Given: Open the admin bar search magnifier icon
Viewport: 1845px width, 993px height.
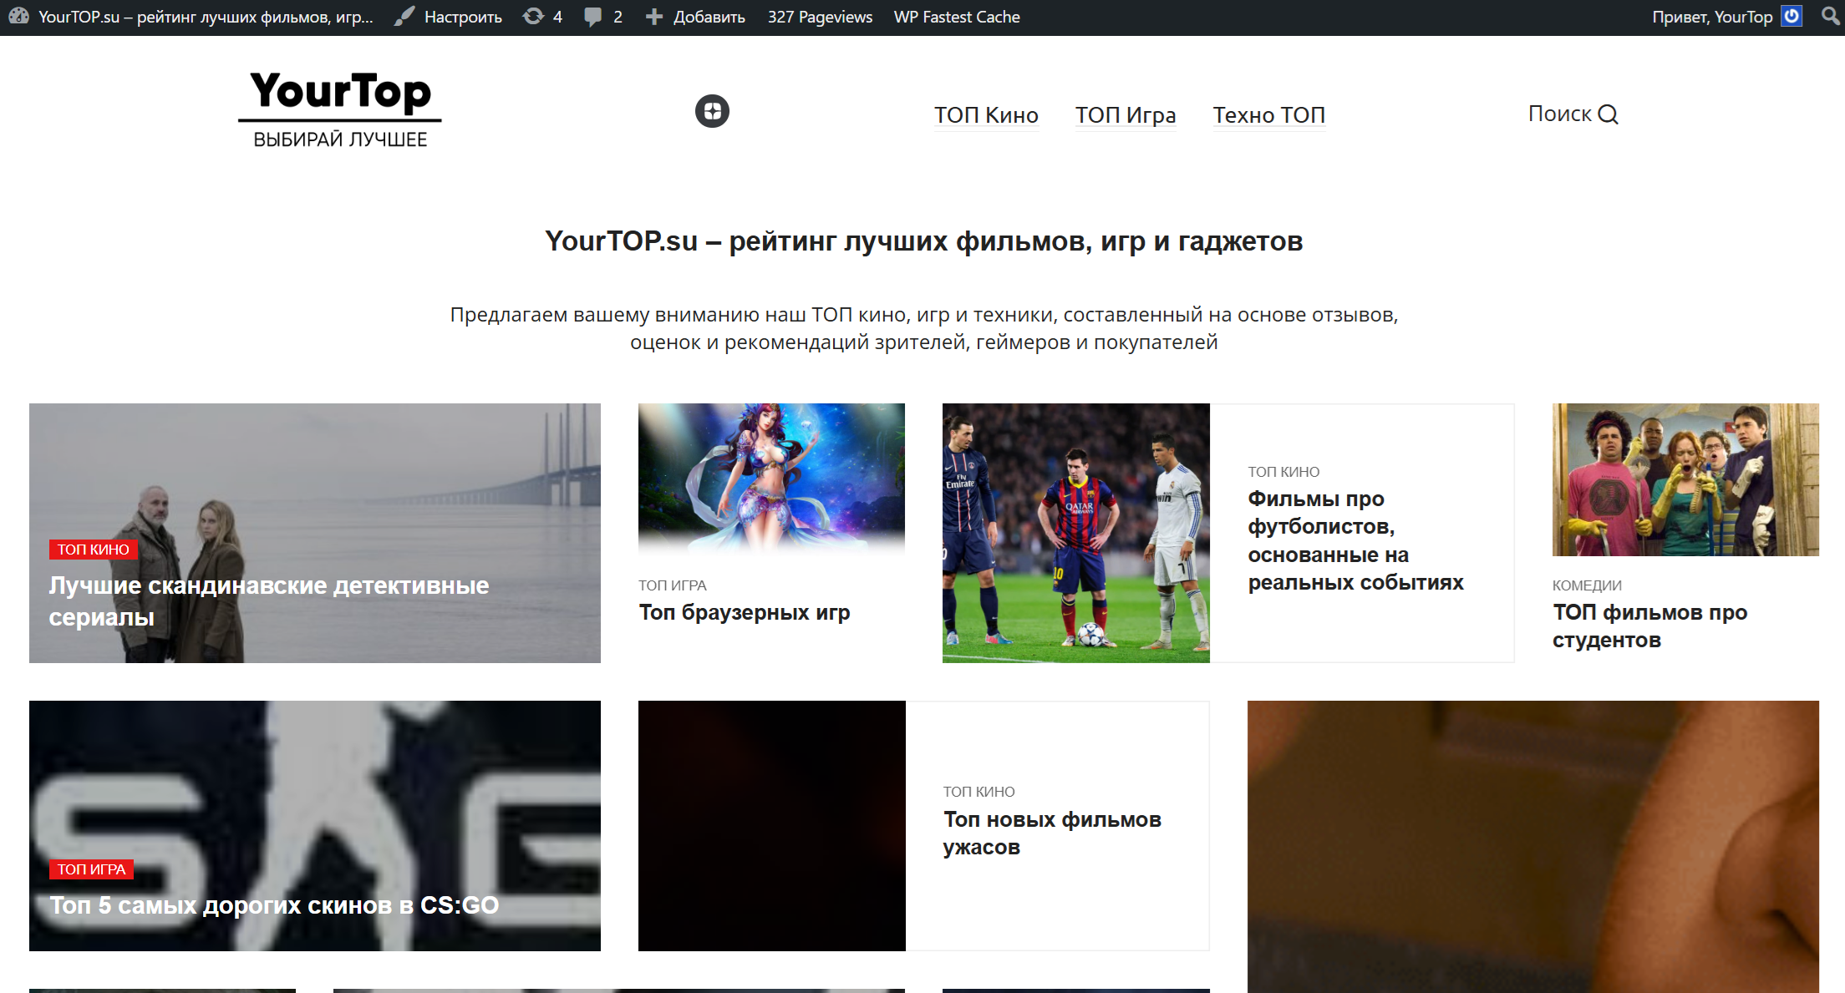Looking at the screenshot, I should (x=1831, y=17).
